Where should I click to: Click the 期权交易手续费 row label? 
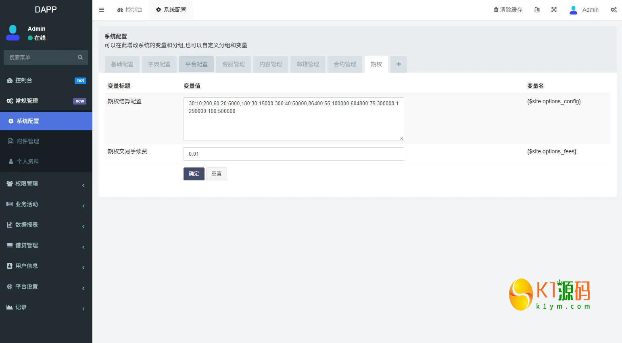127,151
